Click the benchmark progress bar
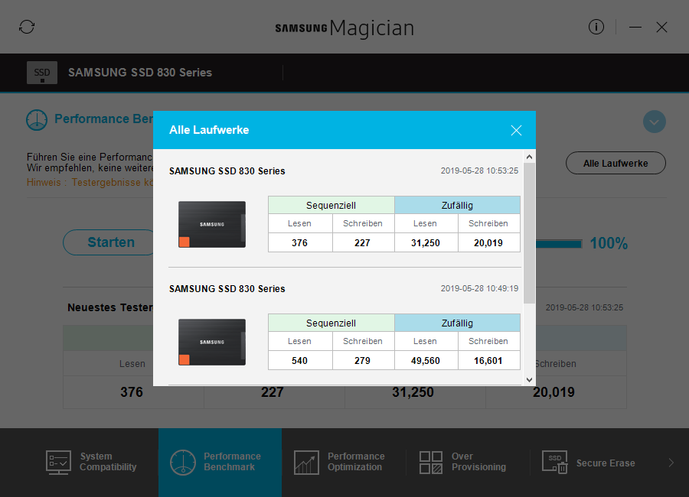Screen dimensions: 689x497 click(x=559, y=244)
